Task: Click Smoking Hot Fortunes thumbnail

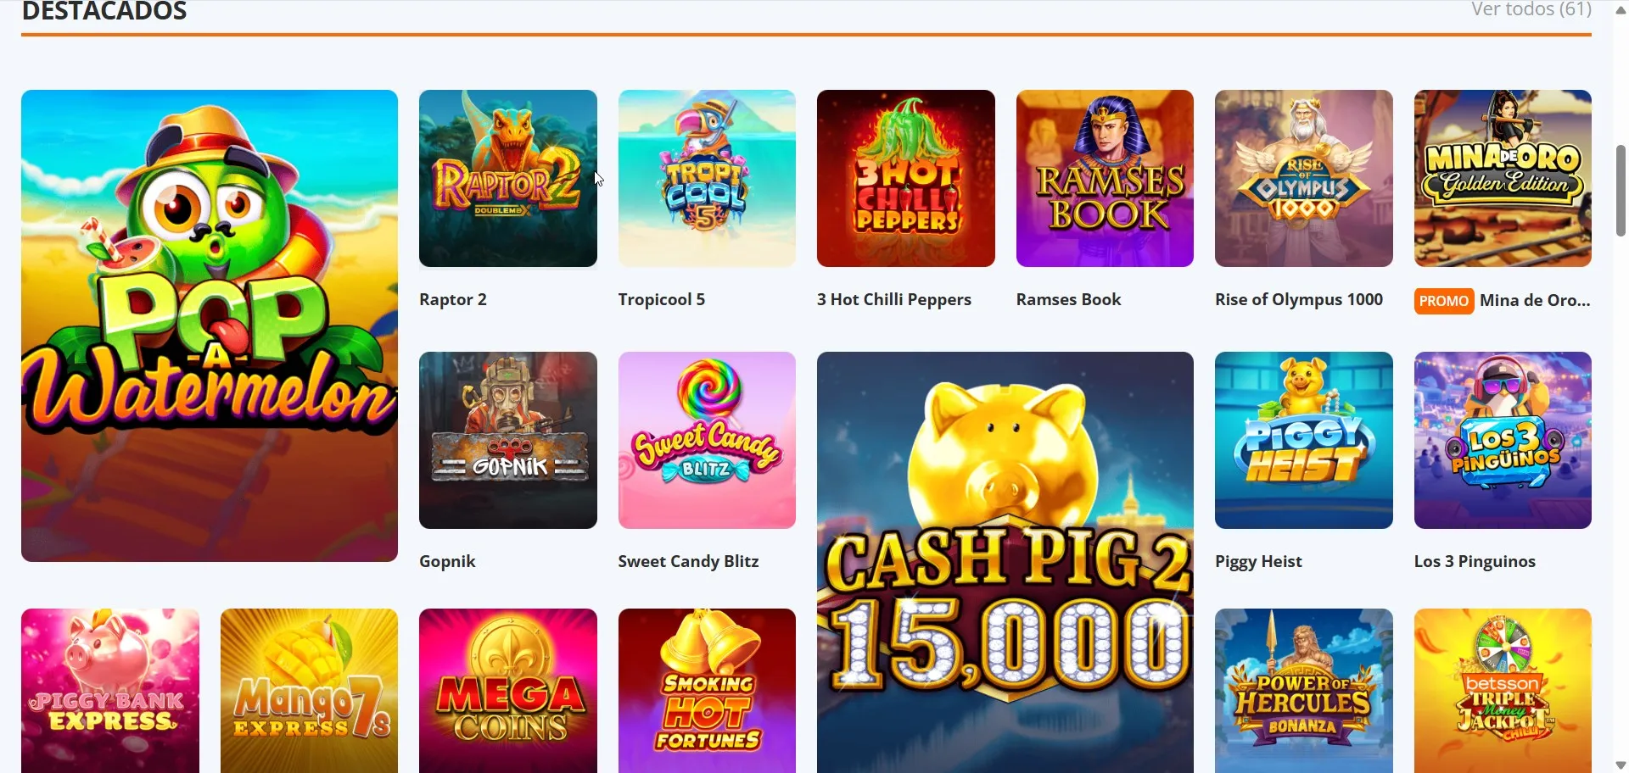Action: click(x=707, y=691)
